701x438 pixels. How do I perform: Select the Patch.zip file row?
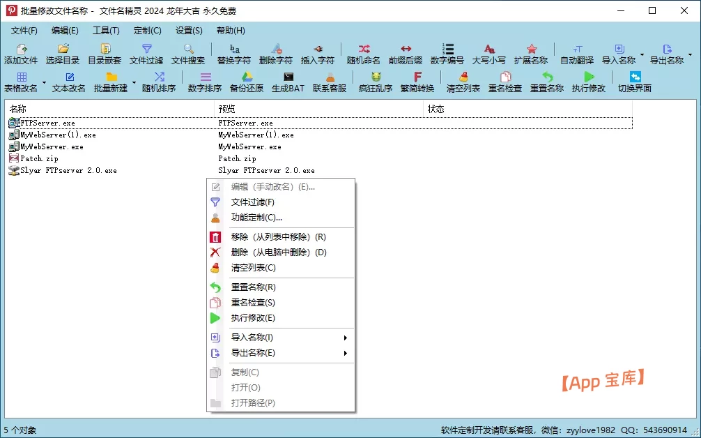point(320,158)
